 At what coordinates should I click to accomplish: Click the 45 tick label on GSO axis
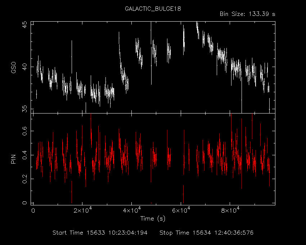(x=25, y=25)
